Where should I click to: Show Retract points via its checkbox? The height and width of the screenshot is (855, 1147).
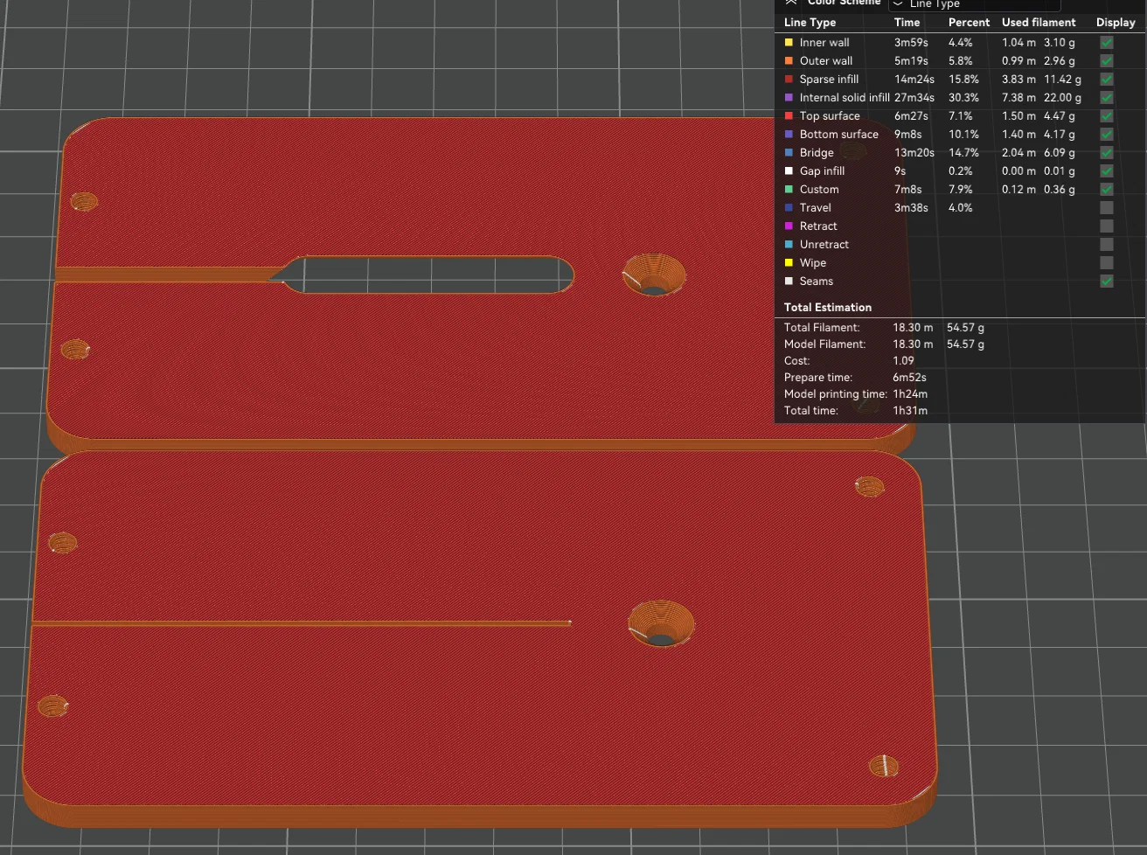point(1107,226)
